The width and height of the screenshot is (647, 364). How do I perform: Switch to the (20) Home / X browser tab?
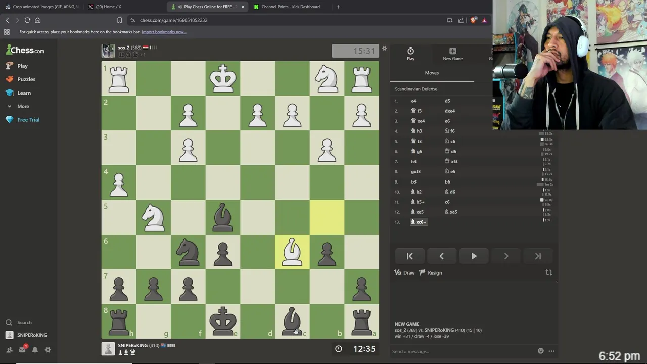tap(124, 7)
